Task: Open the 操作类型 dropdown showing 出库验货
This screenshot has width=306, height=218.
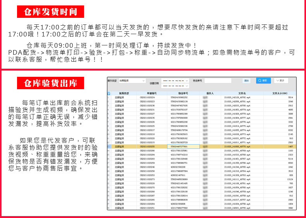Action: point(132,81)
